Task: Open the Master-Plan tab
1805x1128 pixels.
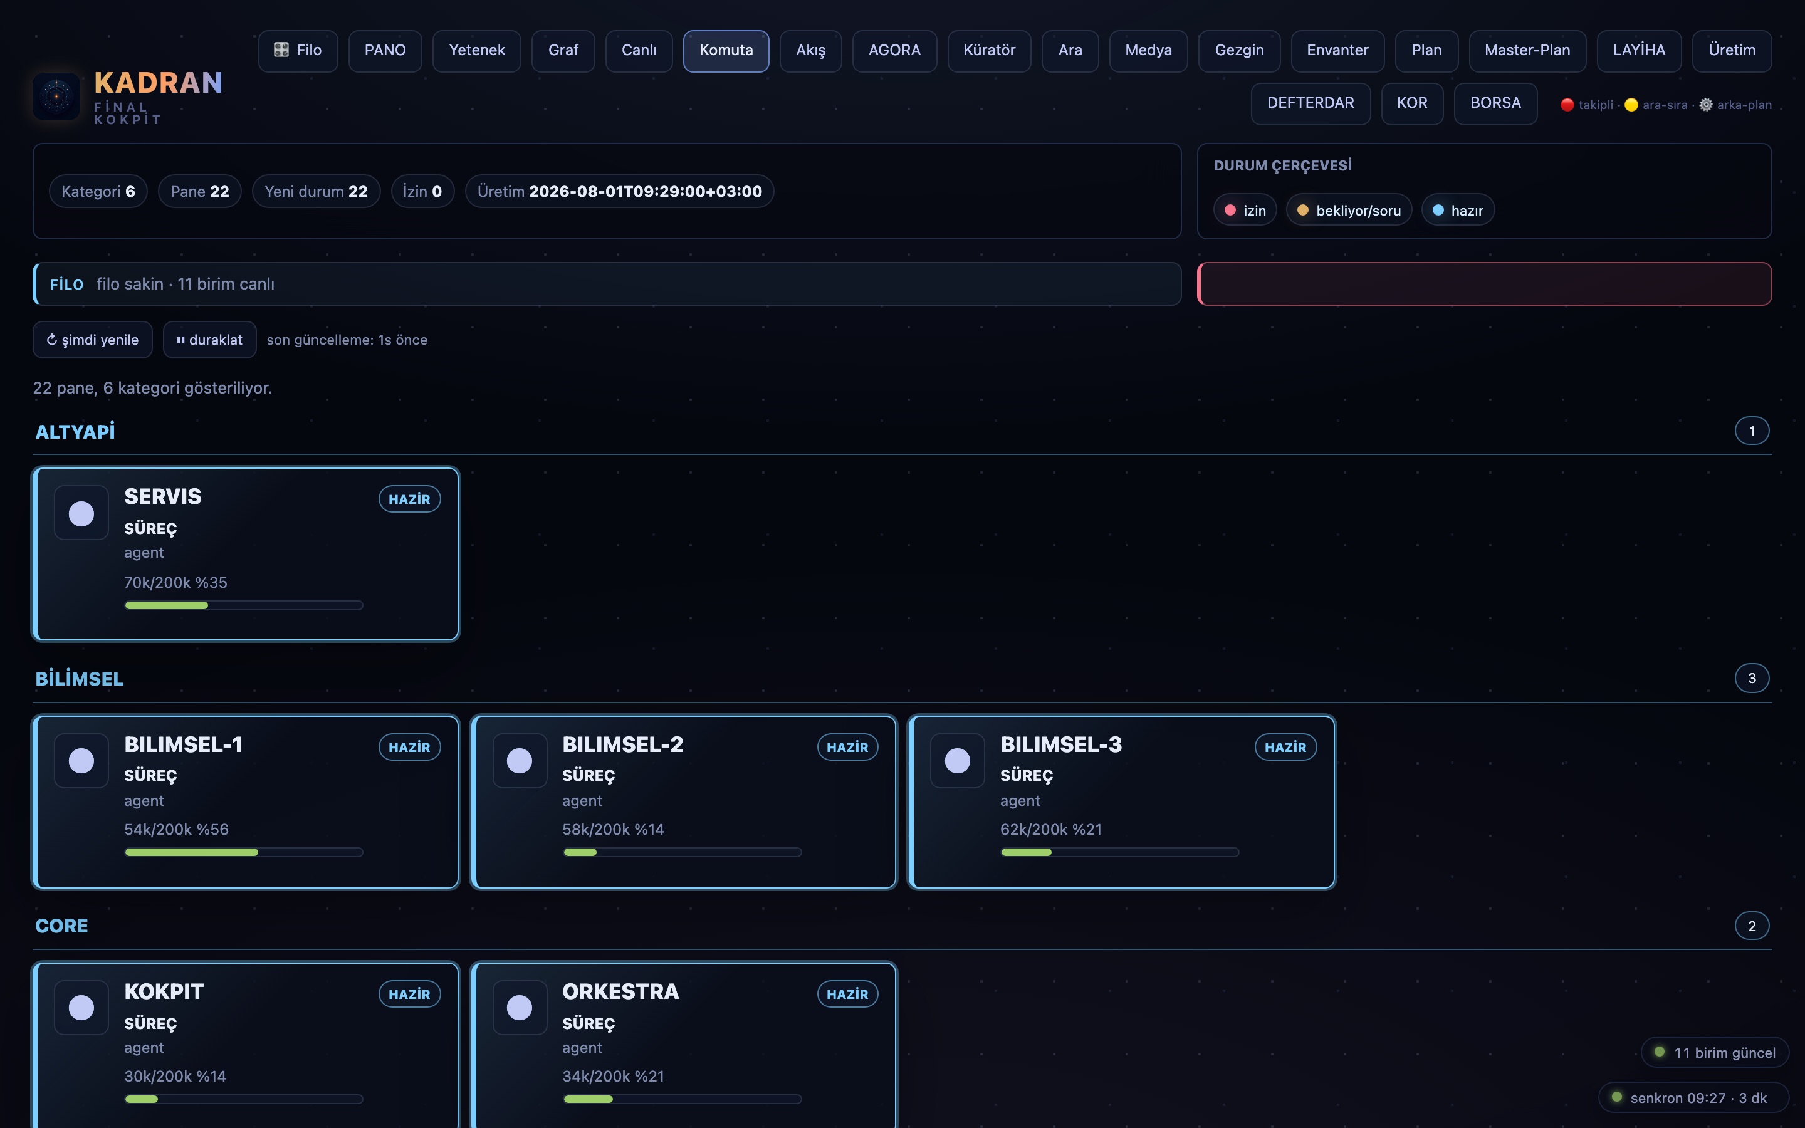Action: point(1527,51)
